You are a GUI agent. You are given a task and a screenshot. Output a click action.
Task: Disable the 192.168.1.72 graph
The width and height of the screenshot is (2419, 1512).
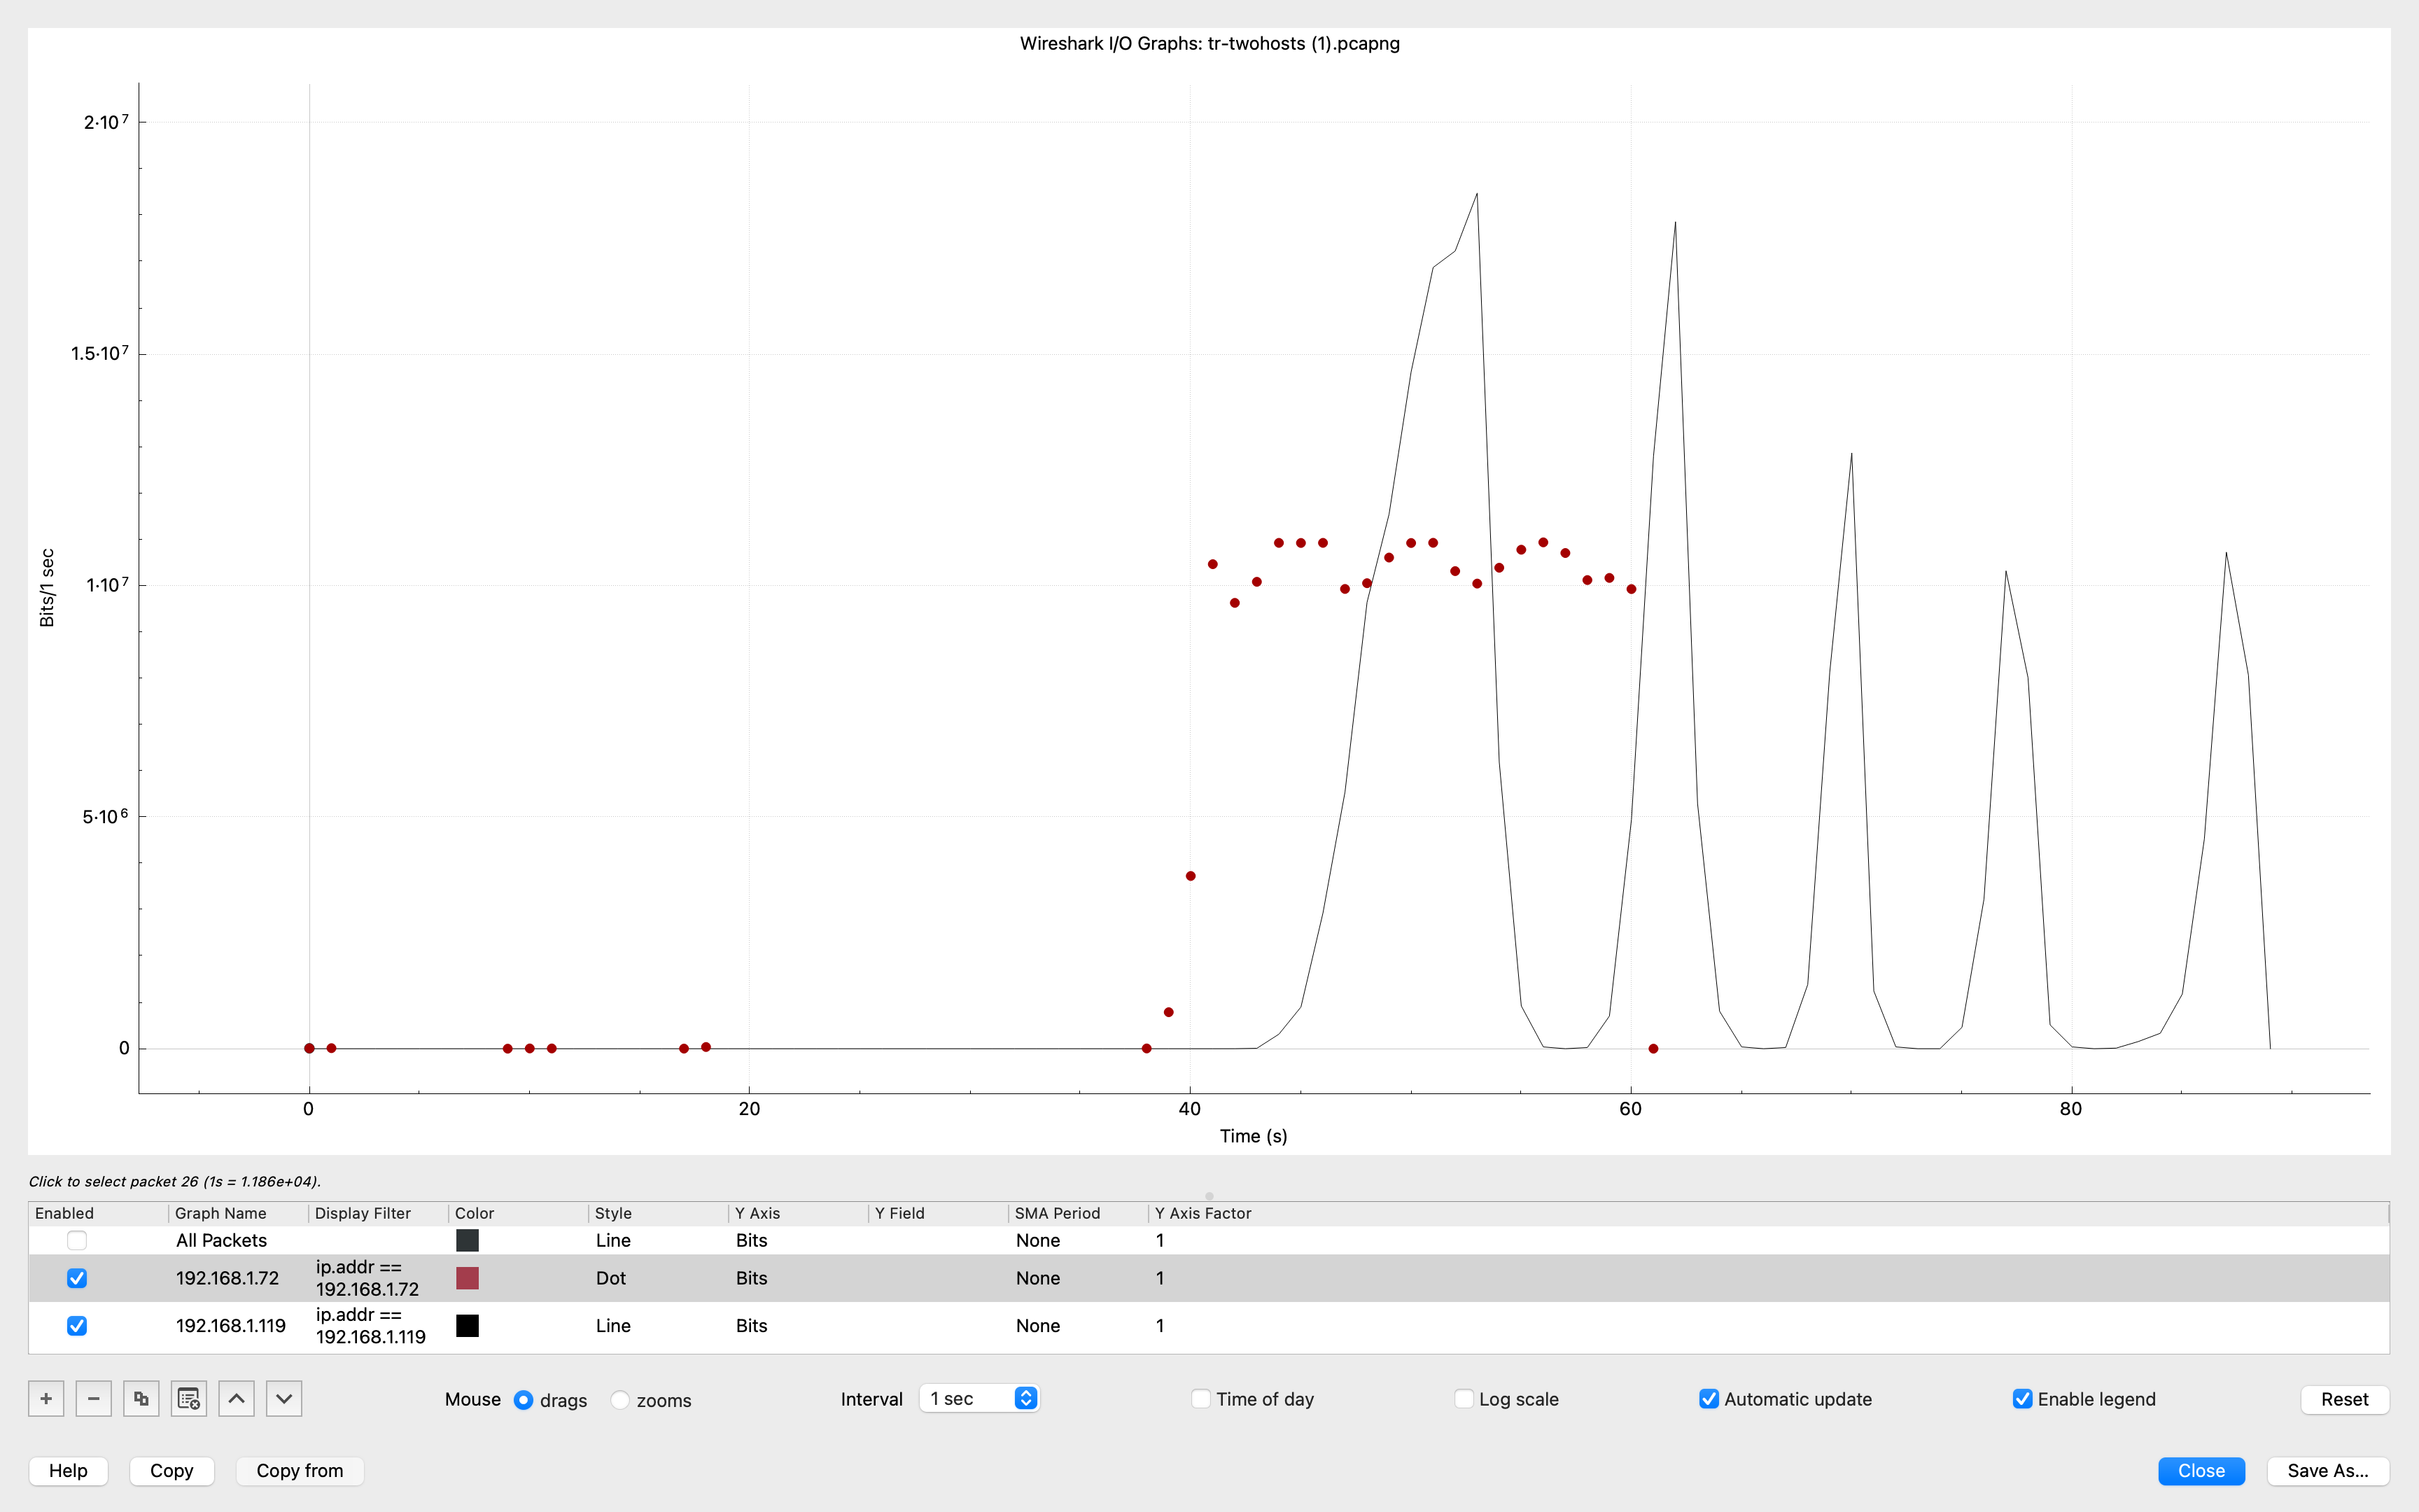click(x=77, y=1277)
